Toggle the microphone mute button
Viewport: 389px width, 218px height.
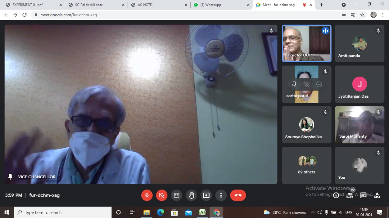(147, 195)
